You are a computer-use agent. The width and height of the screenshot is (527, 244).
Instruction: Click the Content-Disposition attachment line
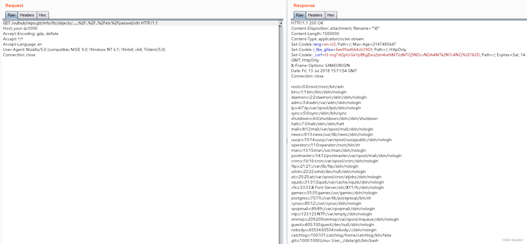pyautogui.click(x=335, y=28)
